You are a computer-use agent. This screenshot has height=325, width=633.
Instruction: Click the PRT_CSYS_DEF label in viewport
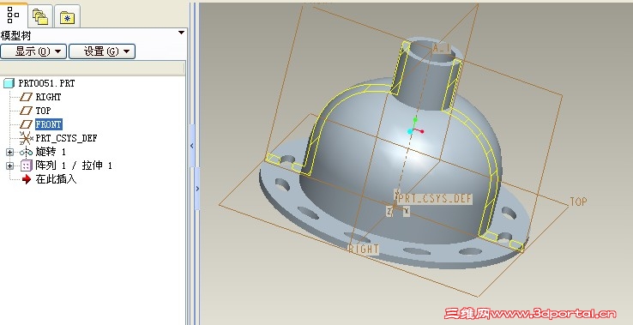click(x=434, y=199)
